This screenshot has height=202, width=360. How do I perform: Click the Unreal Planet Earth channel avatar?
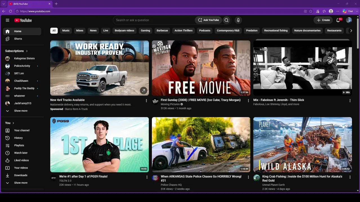(256, 178)
